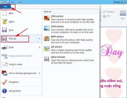The image size is (127, 98).
Task: Open Properties from File menu
Action: pos(14,82)
